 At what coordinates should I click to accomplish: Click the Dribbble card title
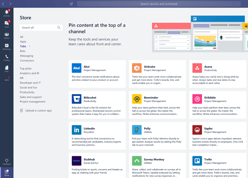210,98
